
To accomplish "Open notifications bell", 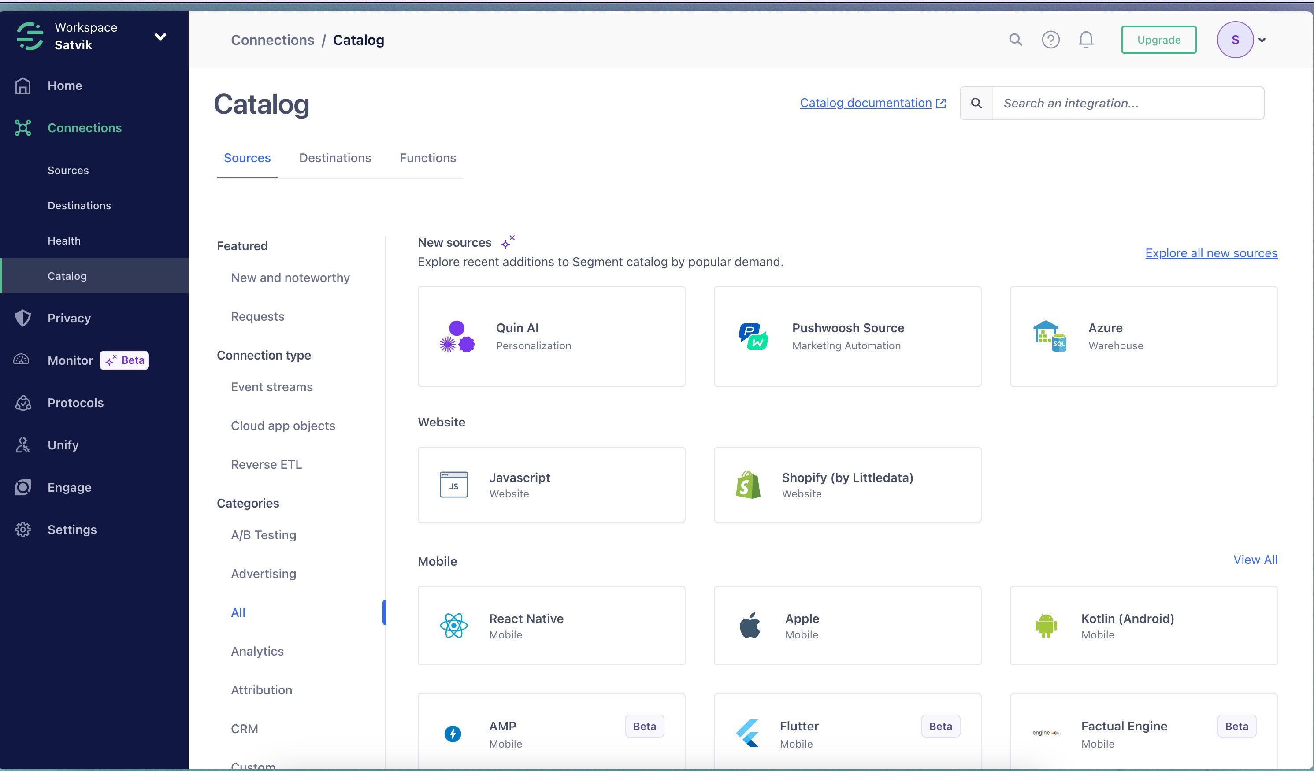I will coord(1086,40).
